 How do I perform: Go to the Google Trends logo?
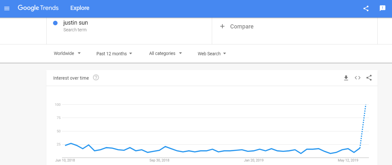[x=38, y=8]
